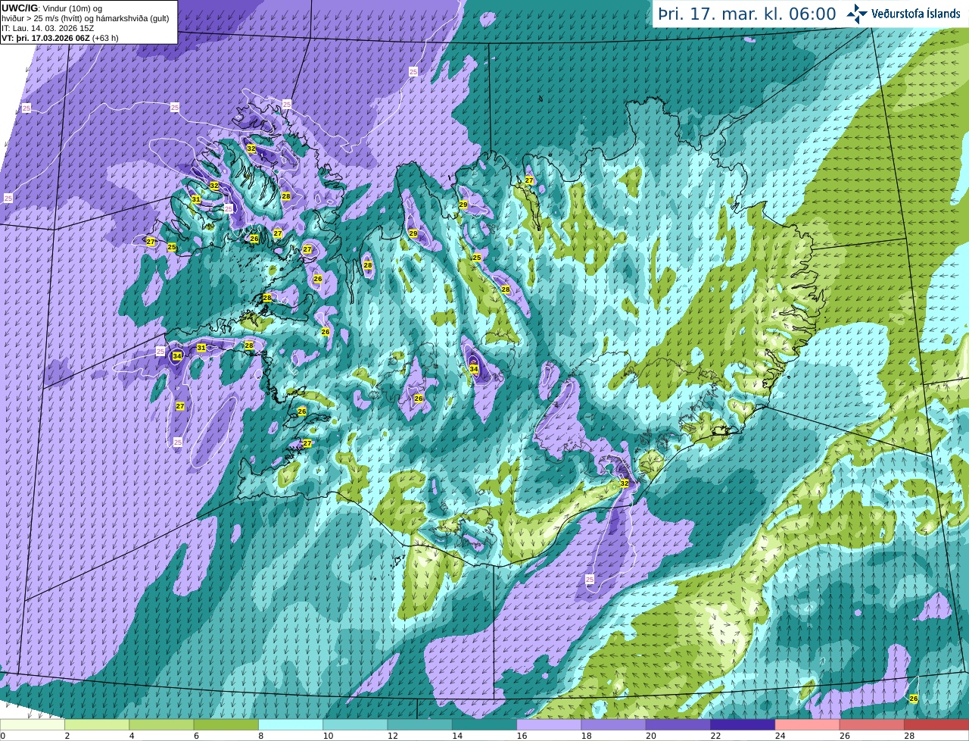The image size is (969, 741).
Task: Pick the 18–20 m/s purple legend swatch
Action: 614,725
